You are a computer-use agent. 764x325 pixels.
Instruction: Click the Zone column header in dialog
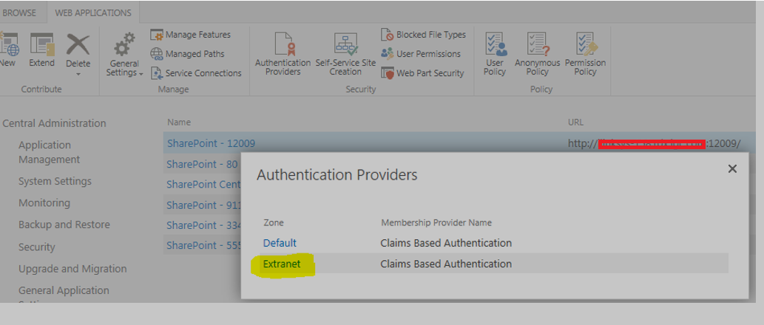[274, 223]
